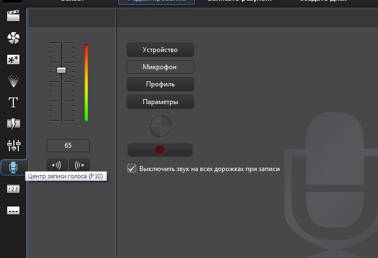The height and width of the screenshot is (258, 378).
Task: Open the Audio Mixing Room icon
Action: coord(13,145)
